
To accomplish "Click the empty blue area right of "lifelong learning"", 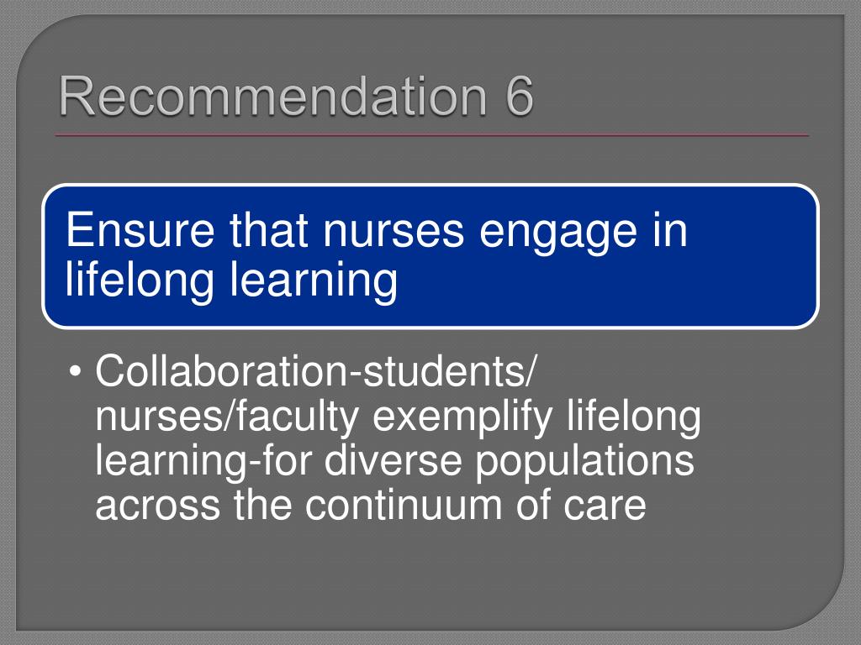I will point(604,282).
